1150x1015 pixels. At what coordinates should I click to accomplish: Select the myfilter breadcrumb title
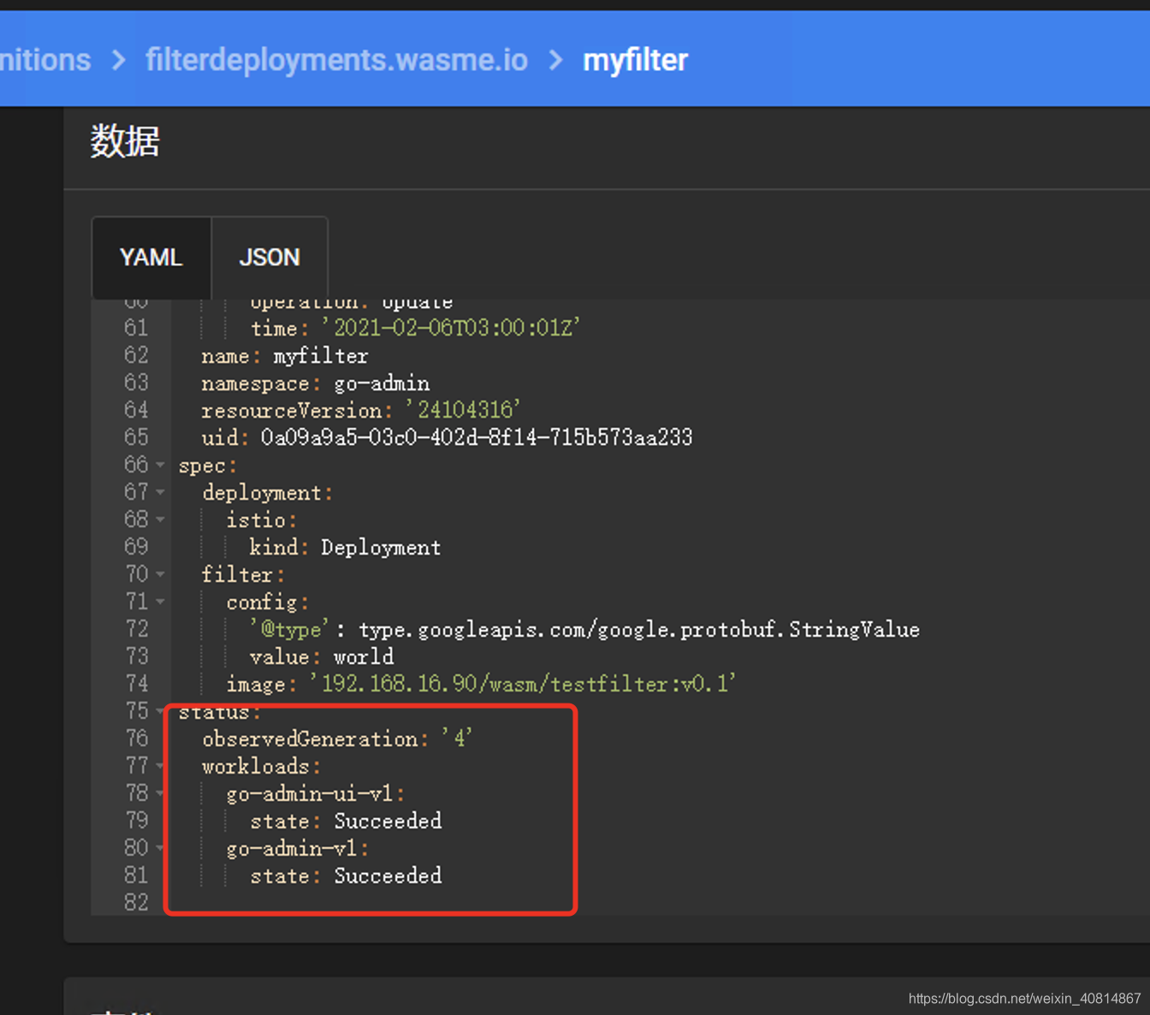635,60
